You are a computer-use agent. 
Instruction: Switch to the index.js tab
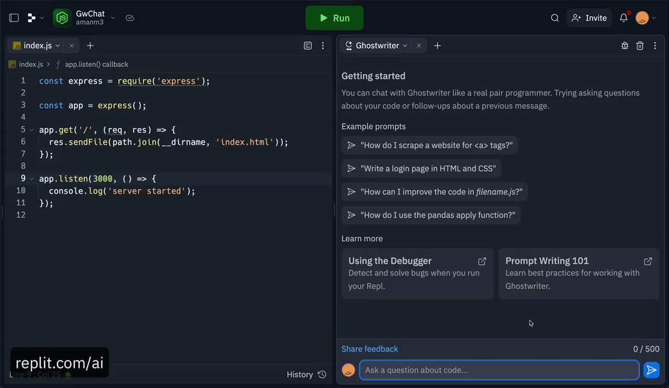click(x=36, y=45)
